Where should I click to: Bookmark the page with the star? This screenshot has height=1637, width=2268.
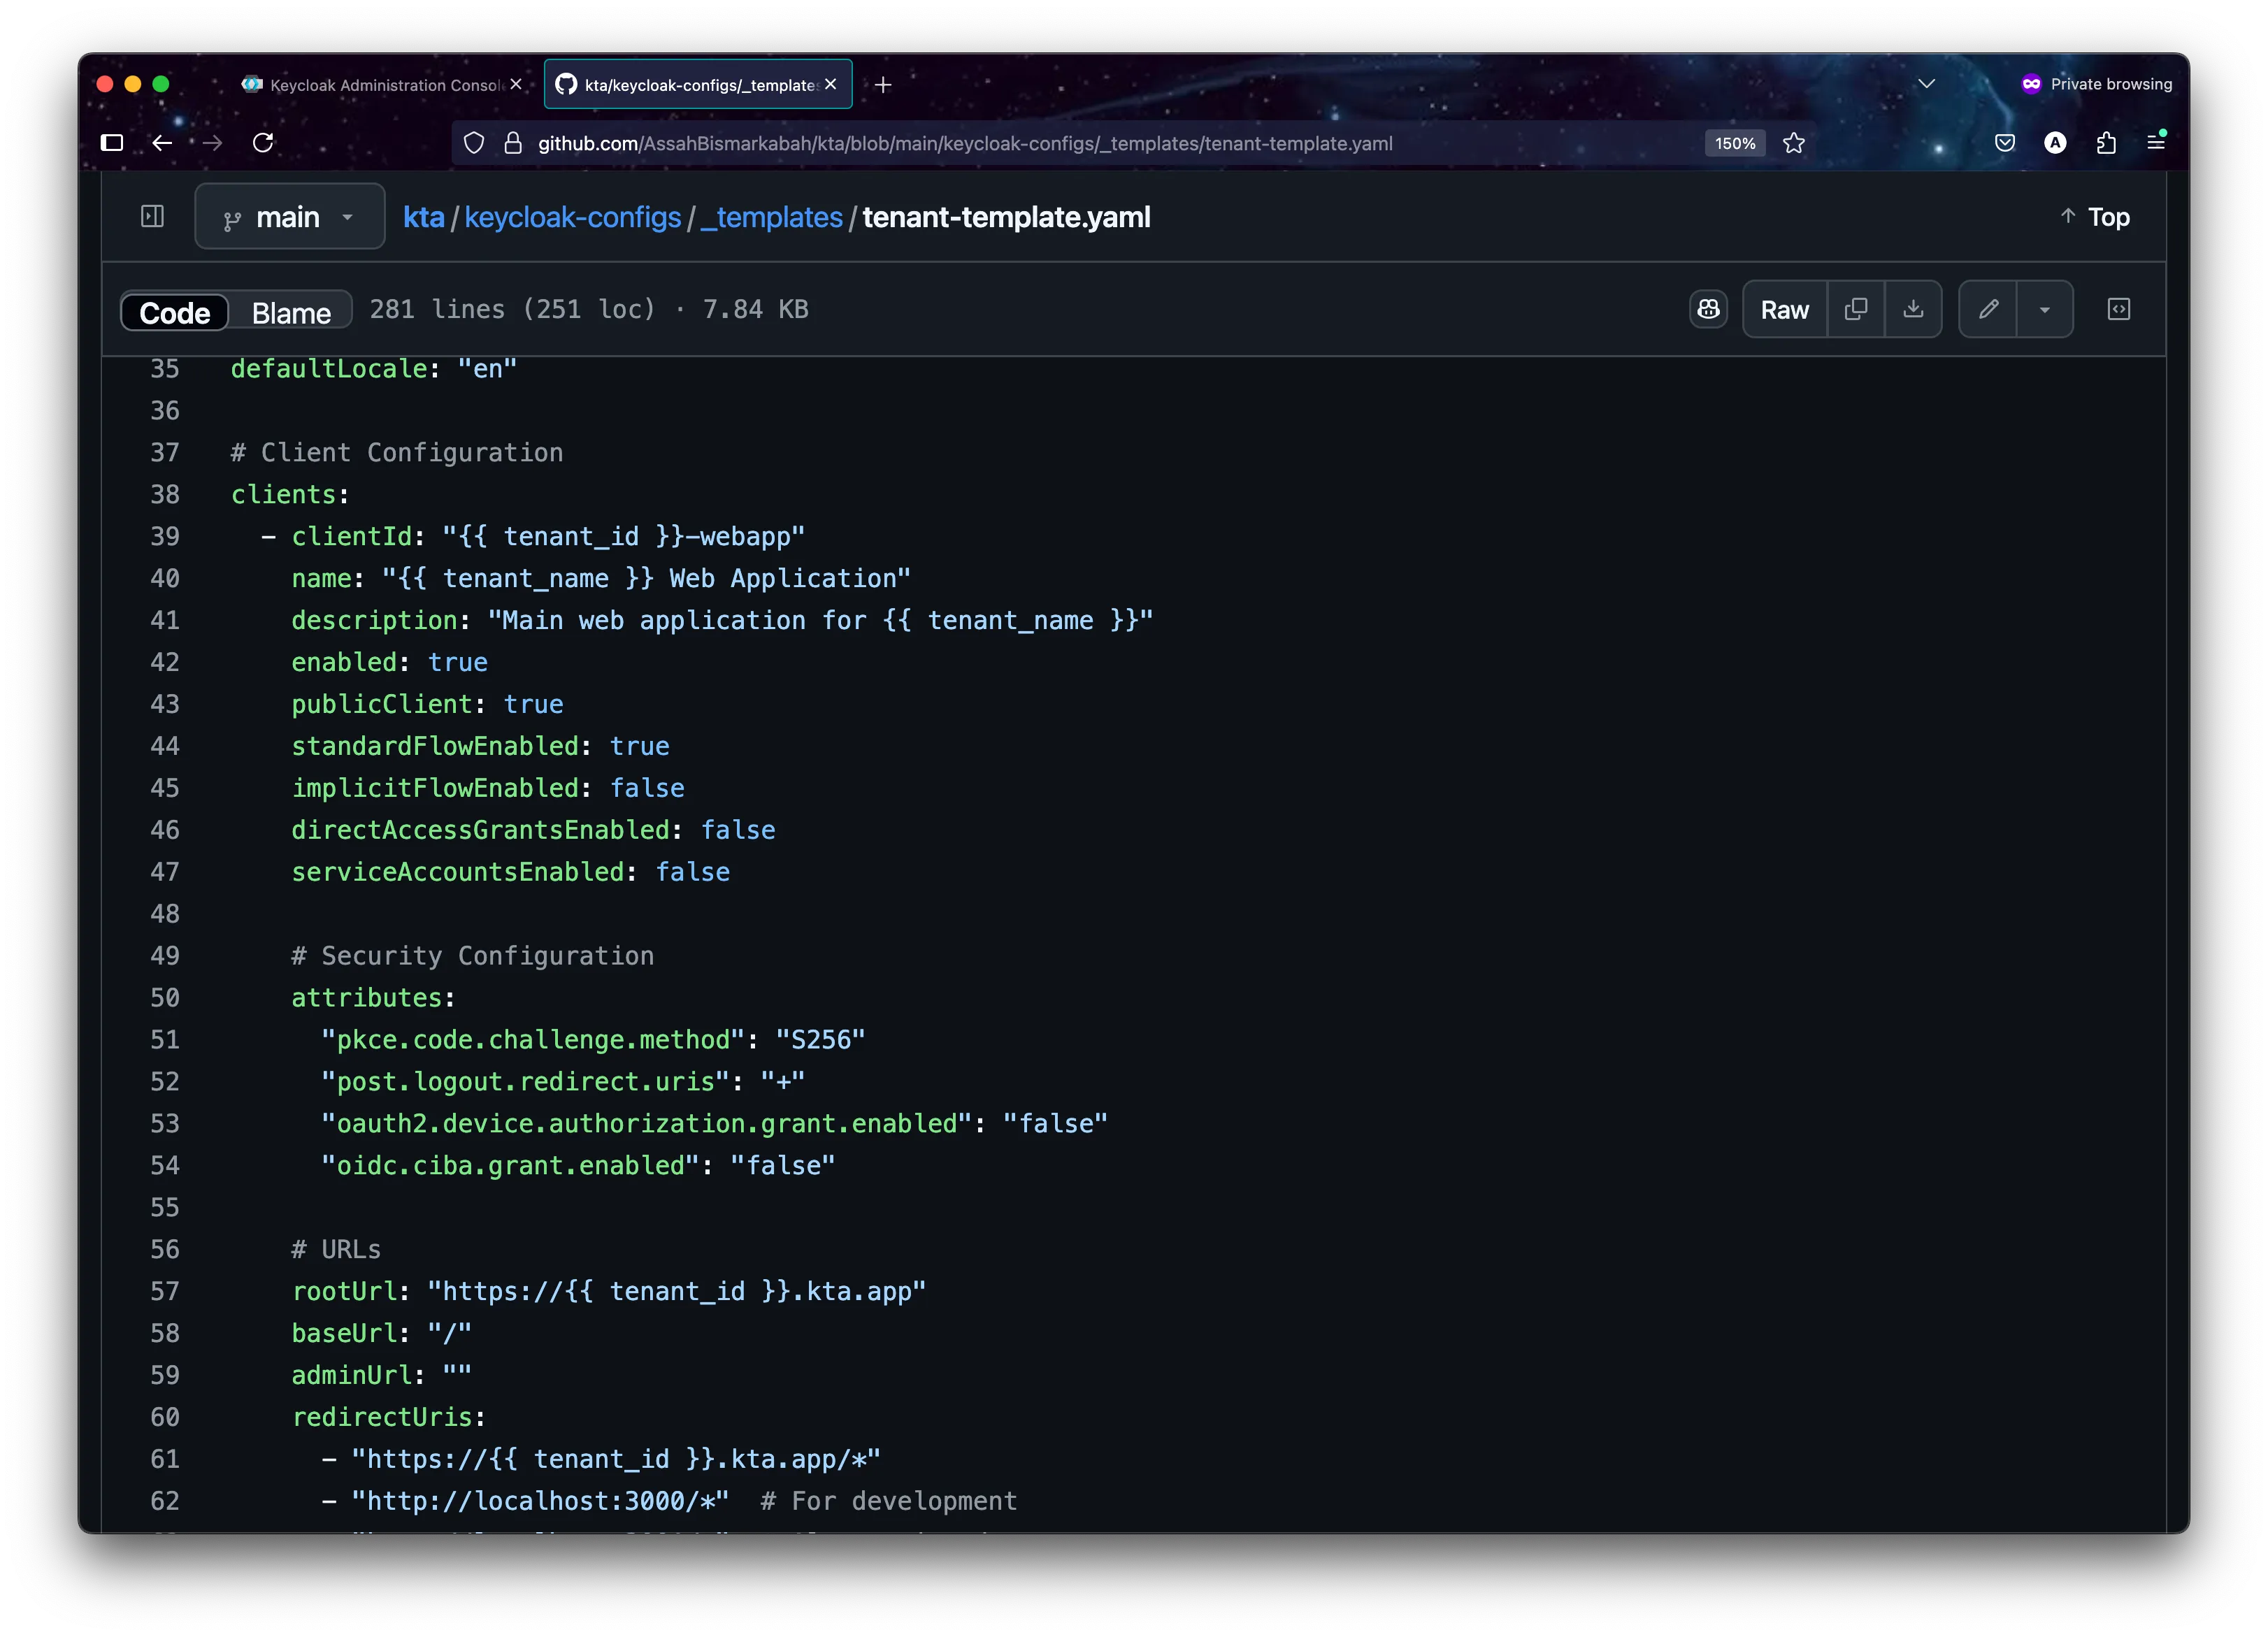pos(1793,143)
